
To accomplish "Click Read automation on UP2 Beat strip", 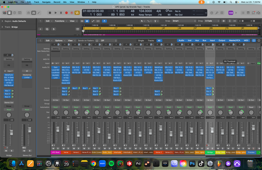I will pyautogui.click(x=56, y=107).
